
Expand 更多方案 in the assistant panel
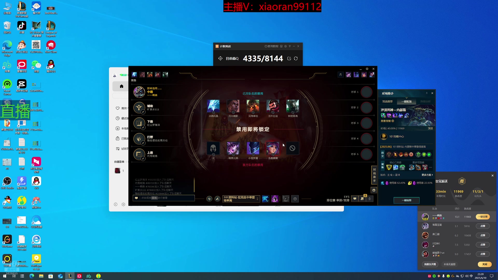click(x=427, y=175)
